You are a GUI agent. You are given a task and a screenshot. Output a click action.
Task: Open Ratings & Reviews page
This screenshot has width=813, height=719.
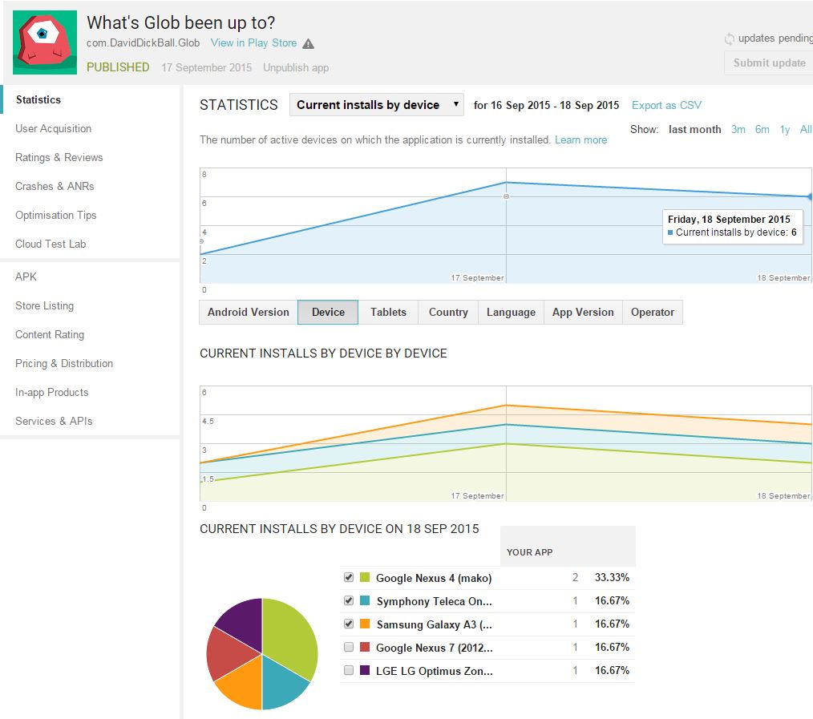point(59,158)
